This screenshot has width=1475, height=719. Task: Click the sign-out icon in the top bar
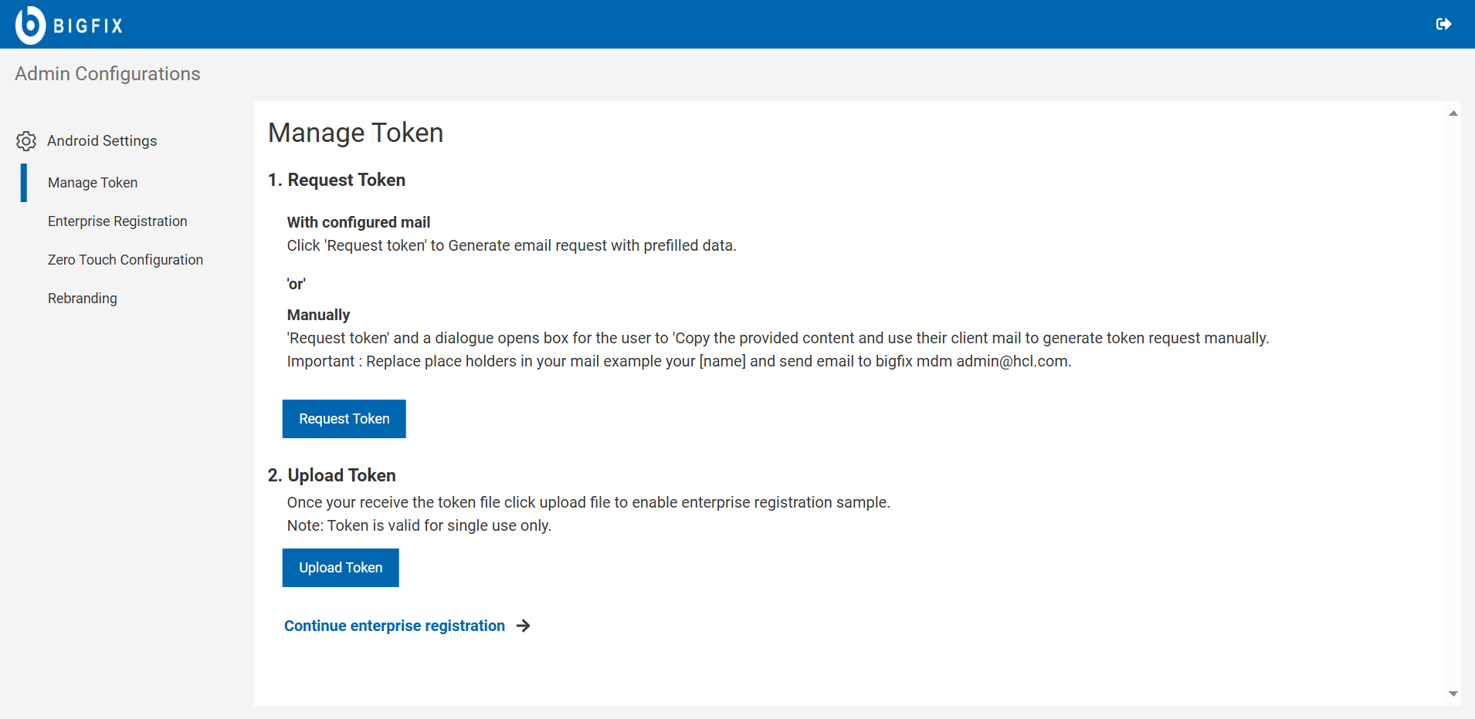(1445, 23)
